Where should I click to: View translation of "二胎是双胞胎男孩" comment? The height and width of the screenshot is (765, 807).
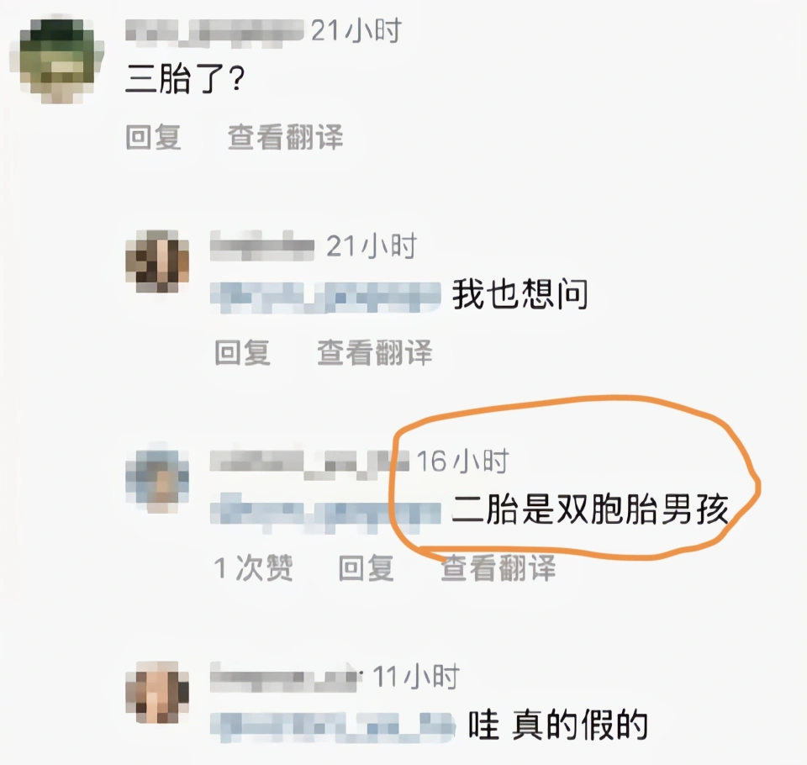tap(498, 567)
